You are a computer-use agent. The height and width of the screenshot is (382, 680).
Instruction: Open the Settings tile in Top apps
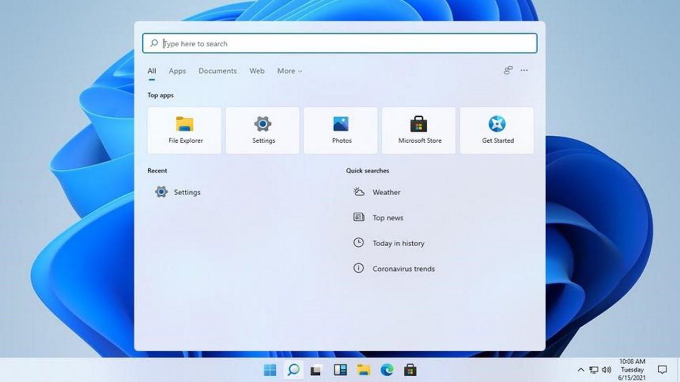[x=262, y=131]
